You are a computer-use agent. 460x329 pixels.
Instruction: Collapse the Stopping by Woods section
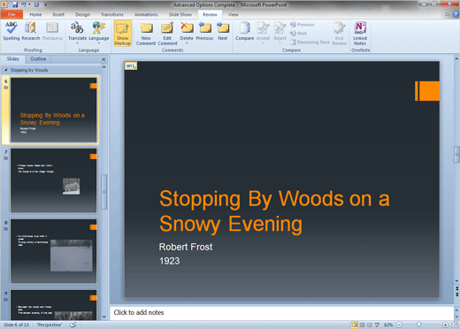6,70
